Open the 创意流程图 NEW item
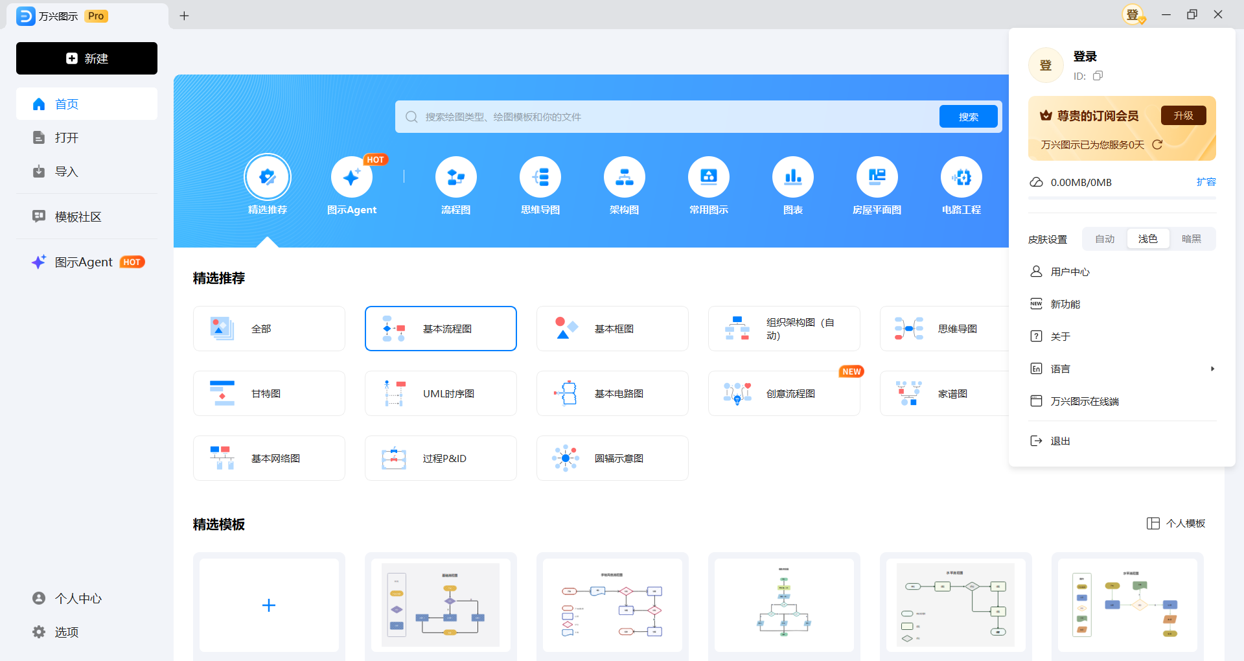The width and height of the screenshot is (1244, 661). (x=784, y=393)
